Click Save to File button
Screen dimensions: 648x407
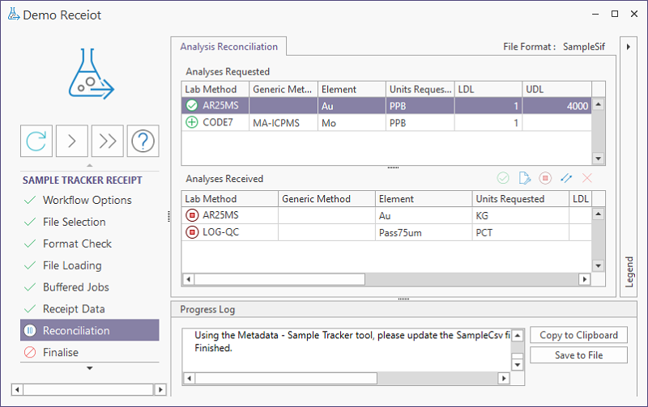(578, 355)
